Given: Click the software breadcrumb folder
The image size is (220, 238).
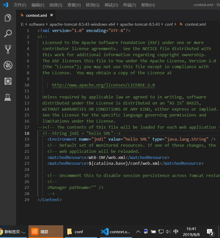Looking at the screenshot, I should (x=37, y=24).
